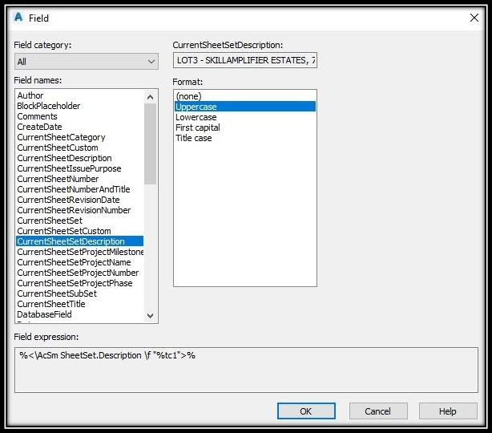Screen dimensions: 492x433
Task: Pick the CurrentSheetRevisionDate field
Action: [79, 200]
